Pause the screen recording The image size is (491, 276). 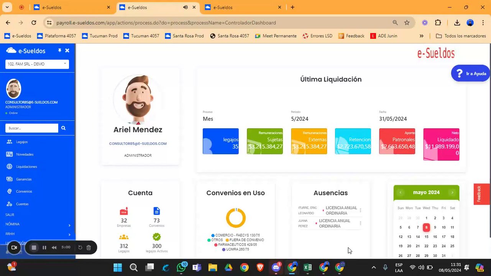[44, 248]
